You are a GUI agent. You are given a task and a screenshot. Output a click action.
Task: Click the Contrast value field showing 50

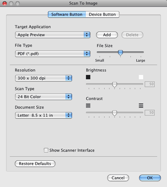pyautogui.click(x=150, y=113)
